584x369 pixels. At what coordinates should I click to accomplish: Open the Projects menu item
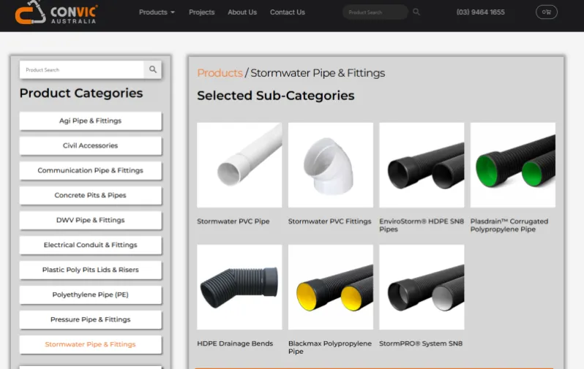(201, 12)
